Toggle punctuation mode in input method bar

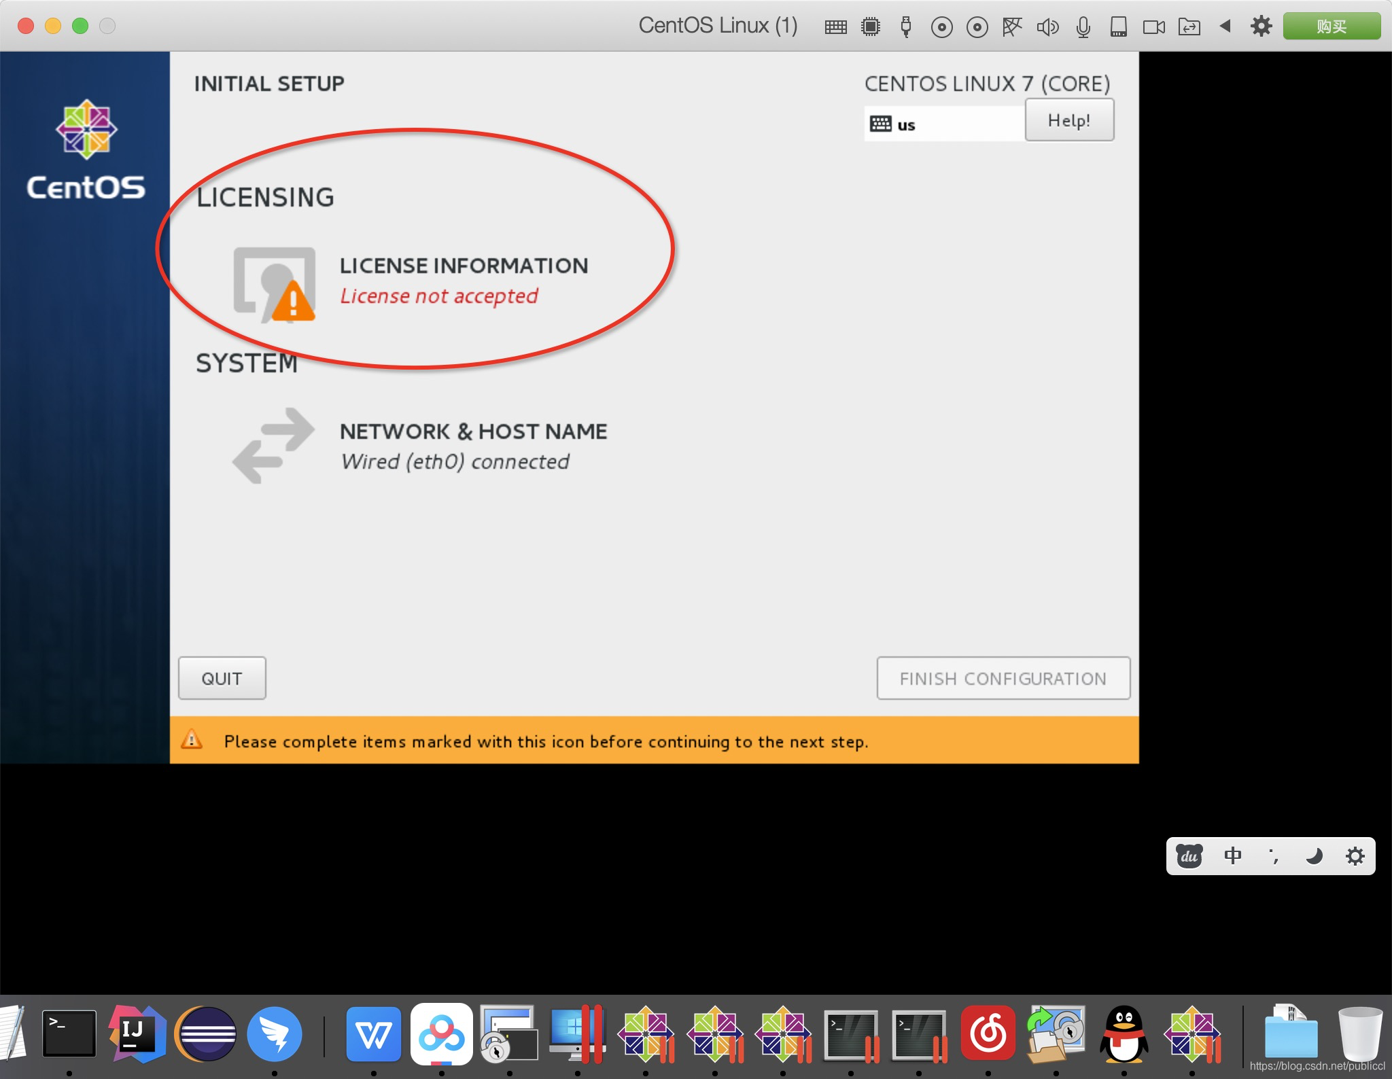[1274, 856]
